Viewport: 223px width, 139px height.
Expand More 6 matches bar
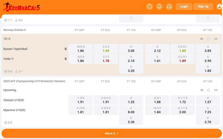pyautogui.click(x=111, y=133)
